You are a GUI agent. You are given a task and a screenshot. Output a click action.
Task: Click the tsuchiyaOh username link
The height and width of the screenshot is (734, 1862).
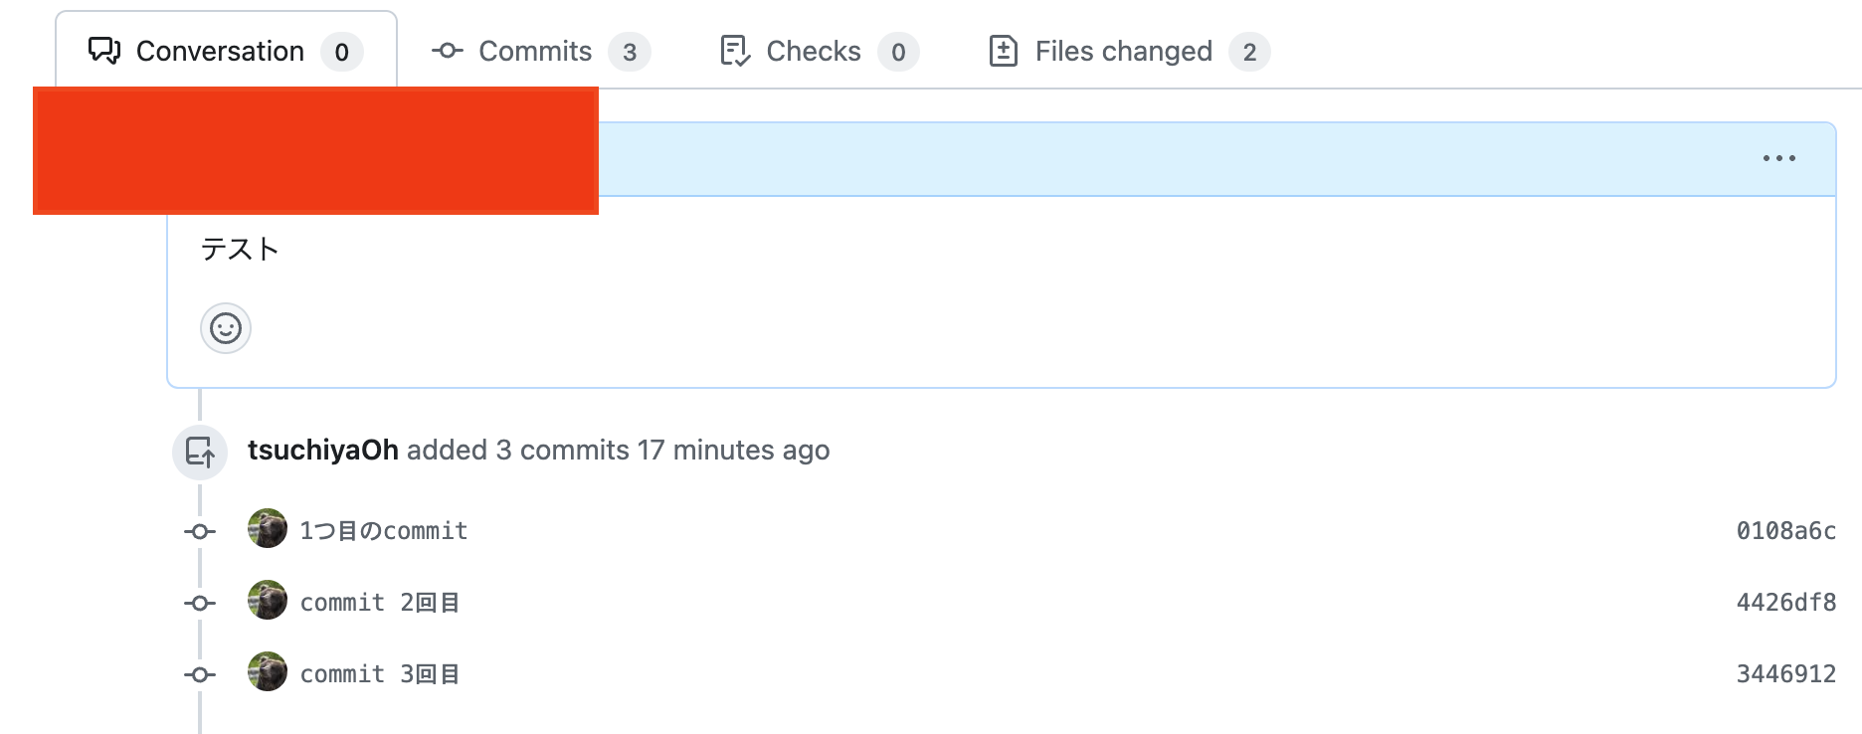coord(322,451)
